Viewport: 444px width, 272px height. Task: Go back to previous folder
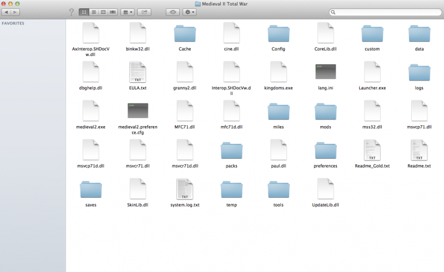[6, 12]
